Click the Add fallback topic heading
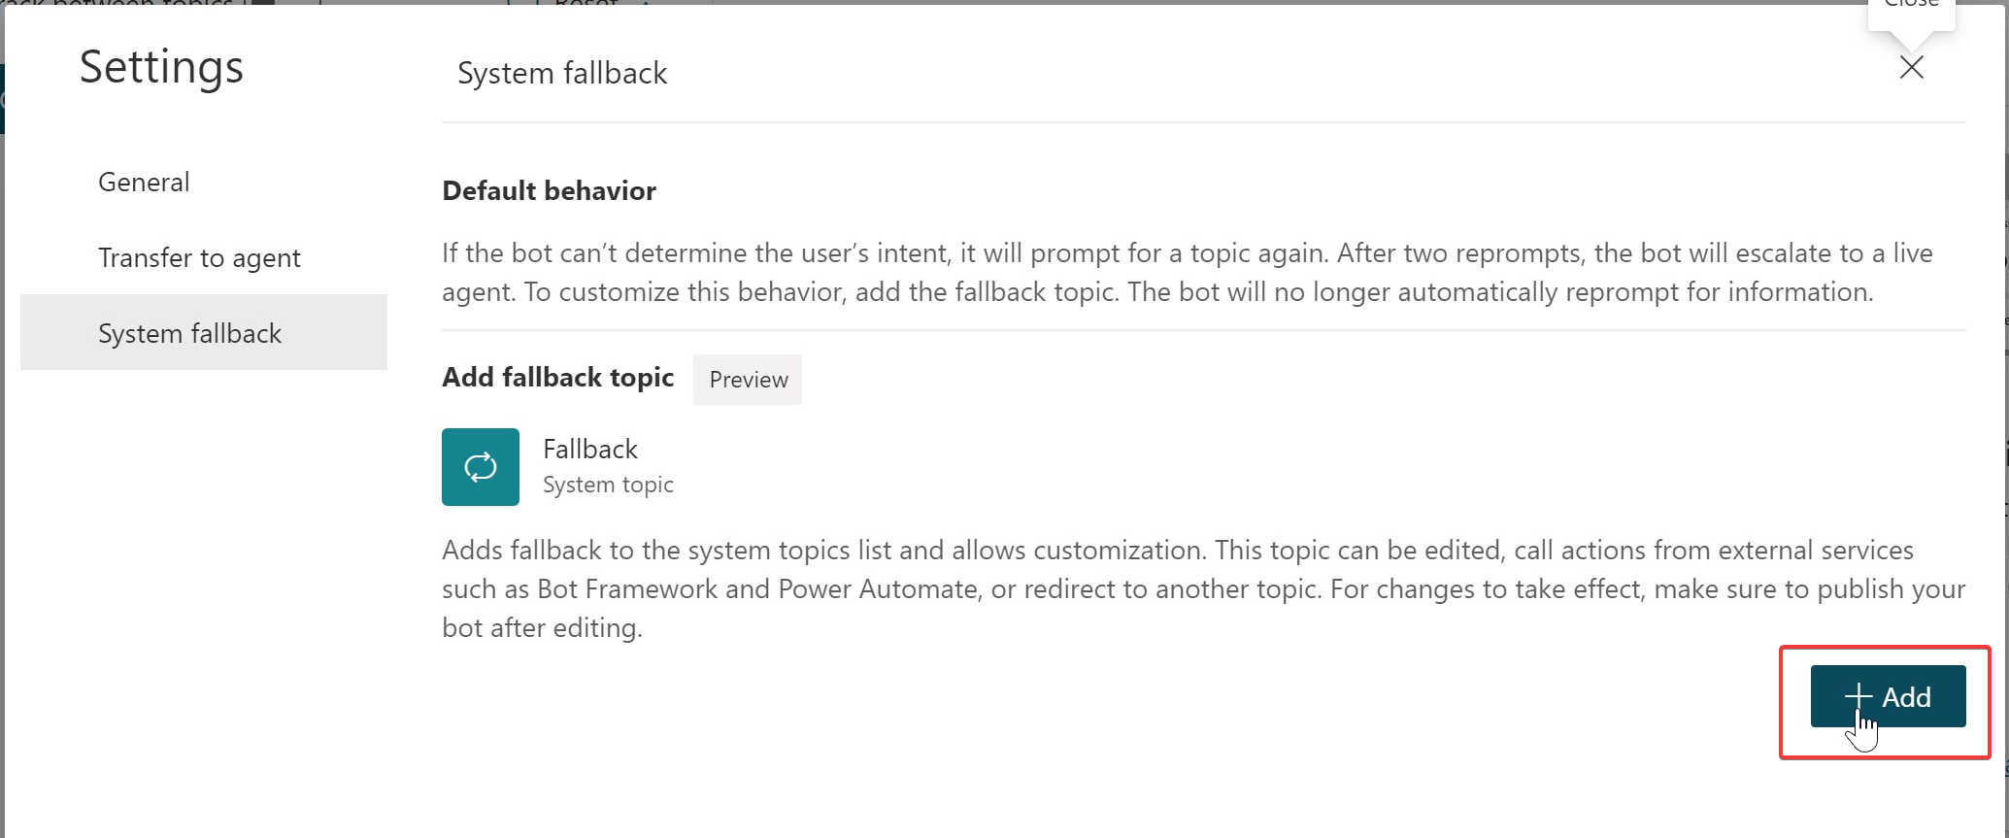This screenshot has width=2009, height=838. (x=557, y=378)
